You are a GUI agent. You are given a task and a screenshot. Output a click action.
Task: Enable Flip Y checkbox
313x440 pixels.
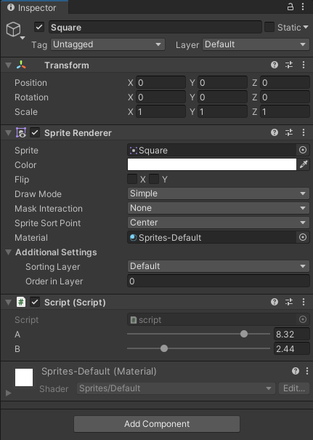point(154,179)
